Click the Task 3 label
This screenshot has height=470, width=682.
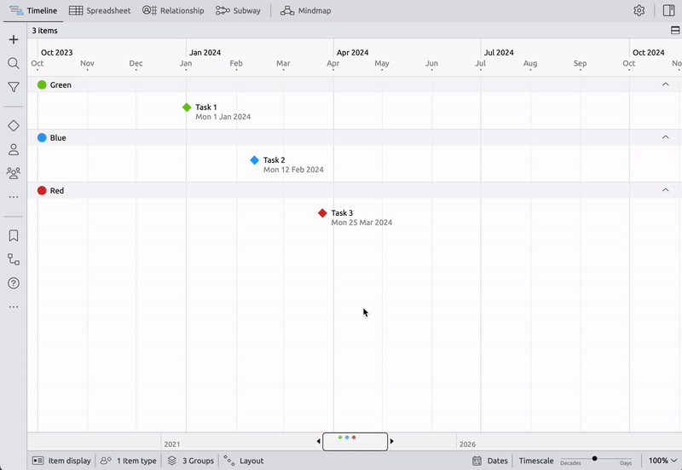click(342, 212)
